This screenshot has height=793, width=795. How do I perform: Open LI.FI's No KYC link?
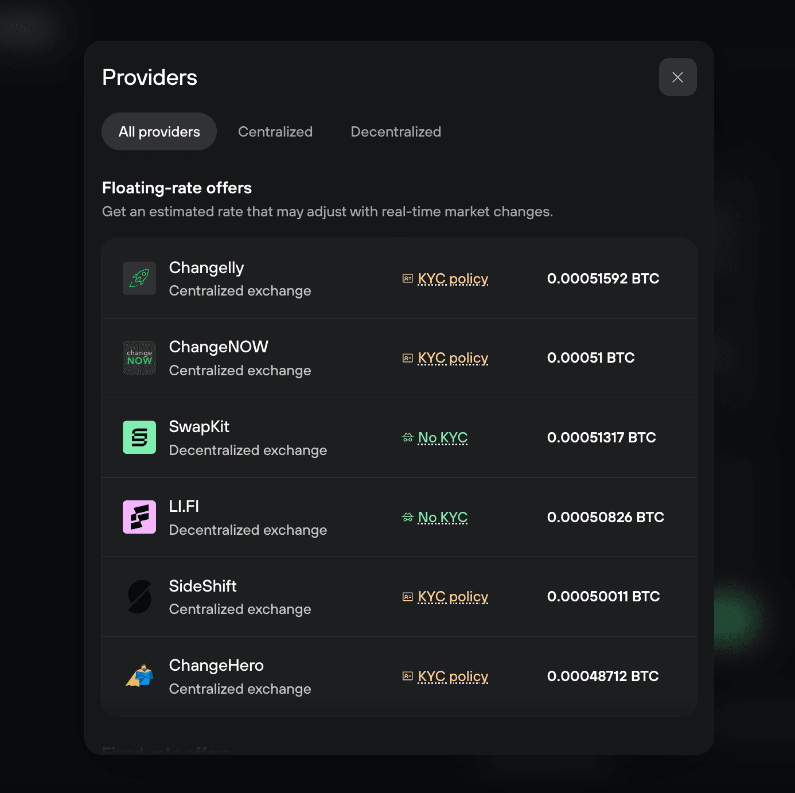click(443, 518)
